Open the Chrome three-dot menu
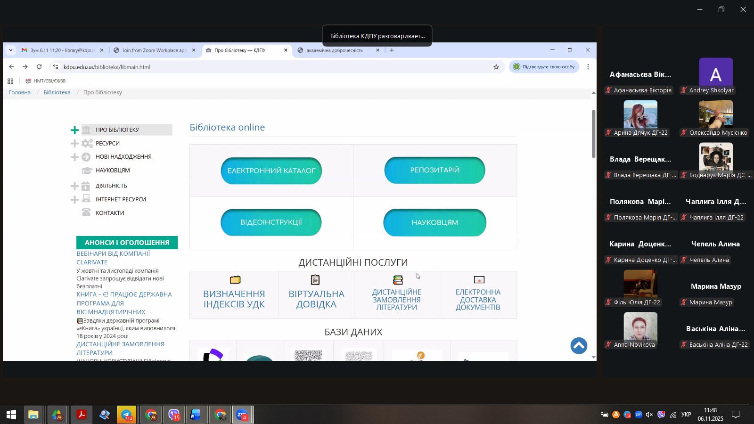The height and width of the screenshot is (424, 754). tap(588, 67)
